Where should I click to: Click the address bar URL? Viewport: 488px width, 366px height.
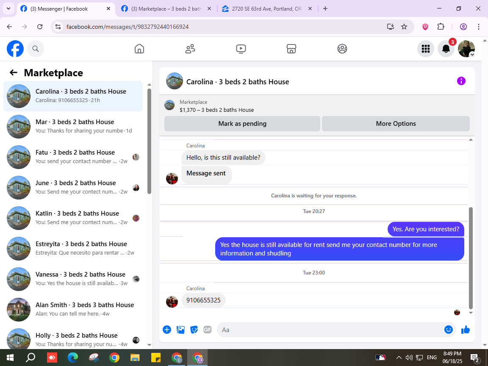point(128,27)
